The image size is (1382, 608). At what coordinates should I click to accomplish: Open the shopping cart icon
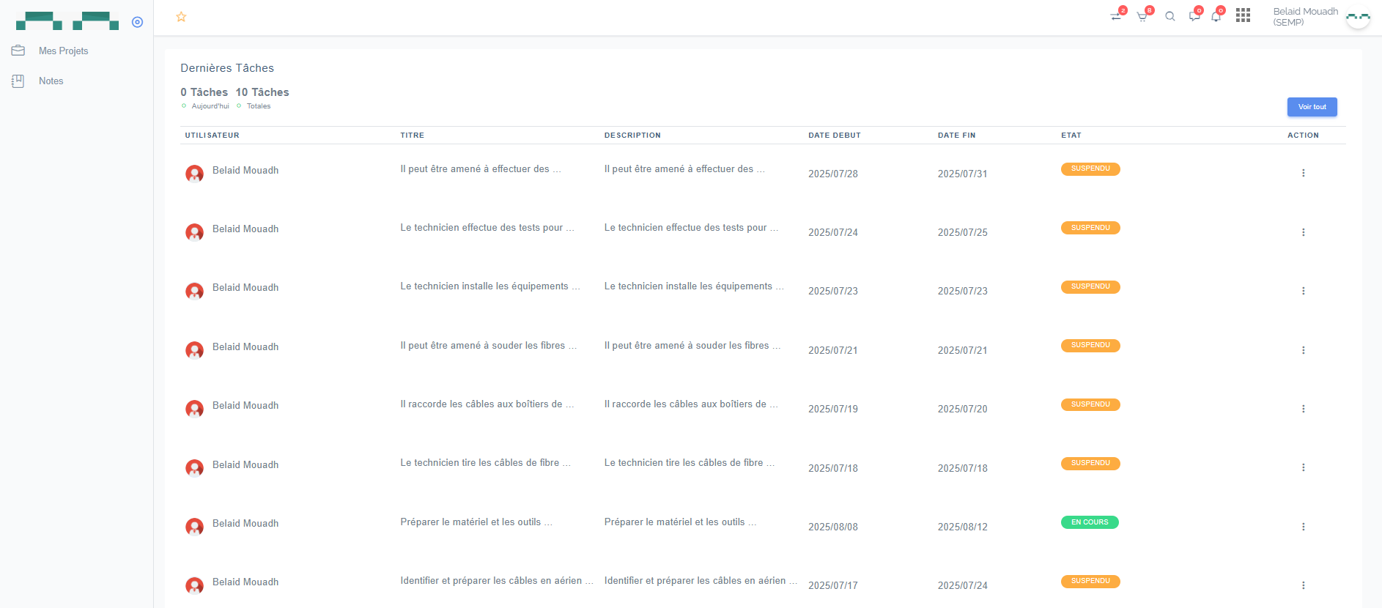pos(1142,16)
